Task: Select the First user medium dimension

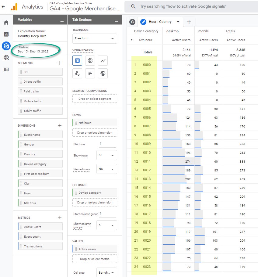Action: click(x=40, y=174)
